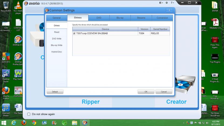Screen dimensions: 224x126
Task: Open DWPWEB desktop icon
Action: (x=18, y=92)
